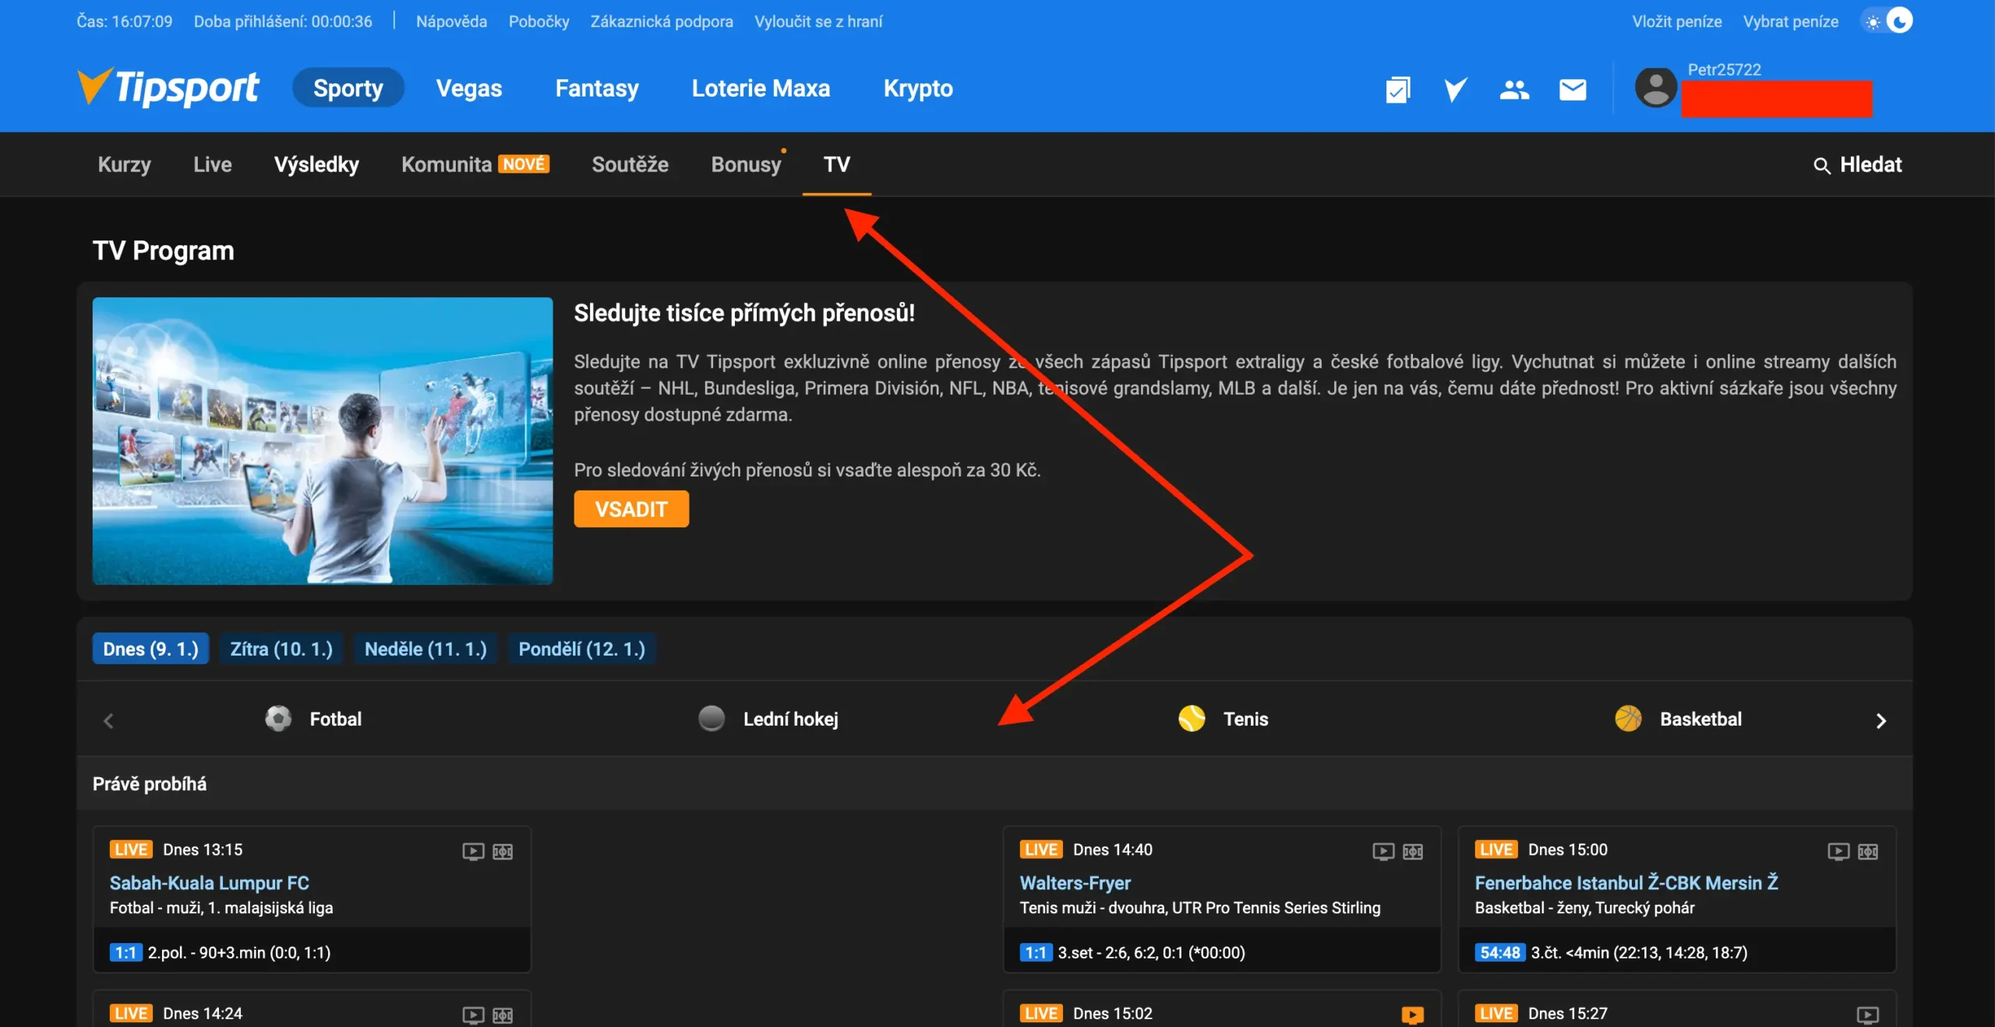Click the VSADIT button
1995x1027 pixels.
tap(631, 508)
